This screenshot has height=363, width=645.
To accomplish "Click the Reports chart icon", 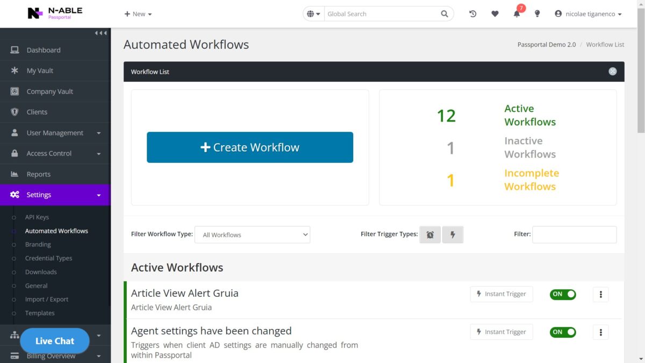I will pos(15,174).
